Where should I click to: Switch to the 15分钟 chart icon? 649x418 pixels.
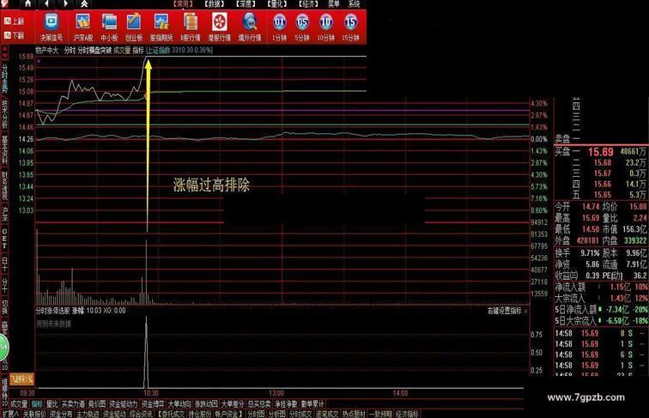350,27
